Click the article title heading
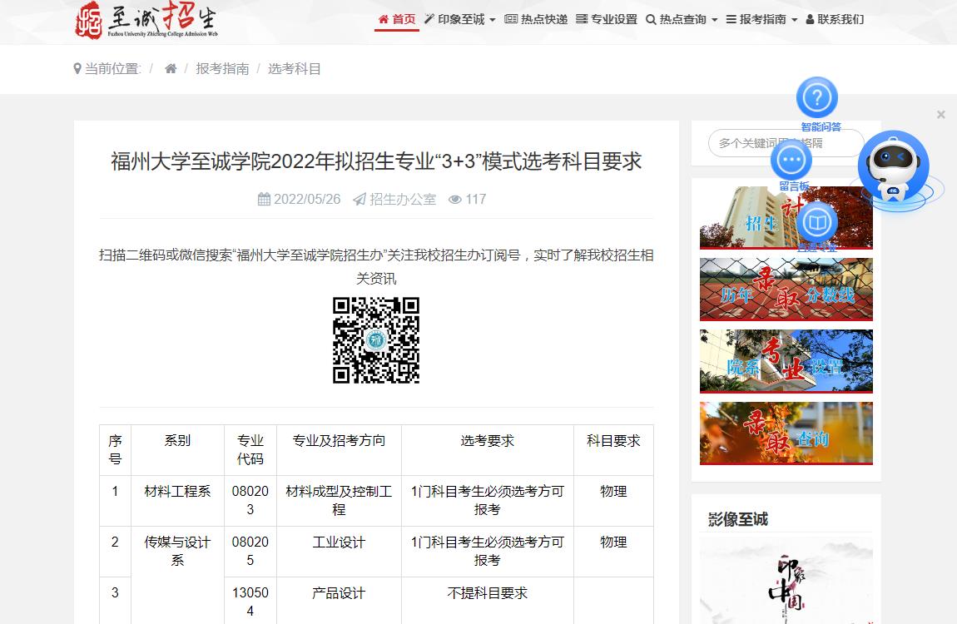The height and width of the screenshot is (624, 957). [376, 161]
